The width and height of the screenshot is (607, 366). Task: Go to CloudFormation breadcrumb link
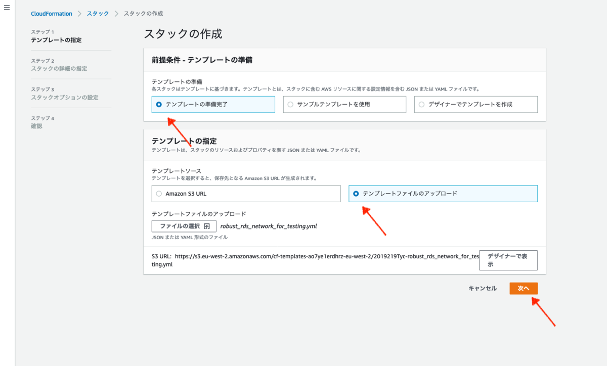point(52,14)
